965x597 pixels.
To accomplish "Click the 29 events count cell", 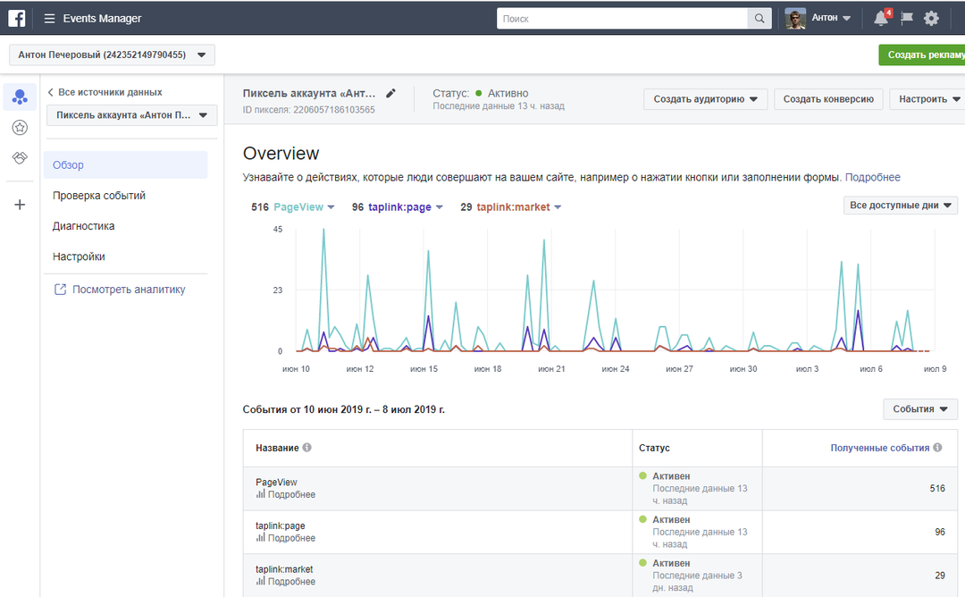I will click(940, 576).
